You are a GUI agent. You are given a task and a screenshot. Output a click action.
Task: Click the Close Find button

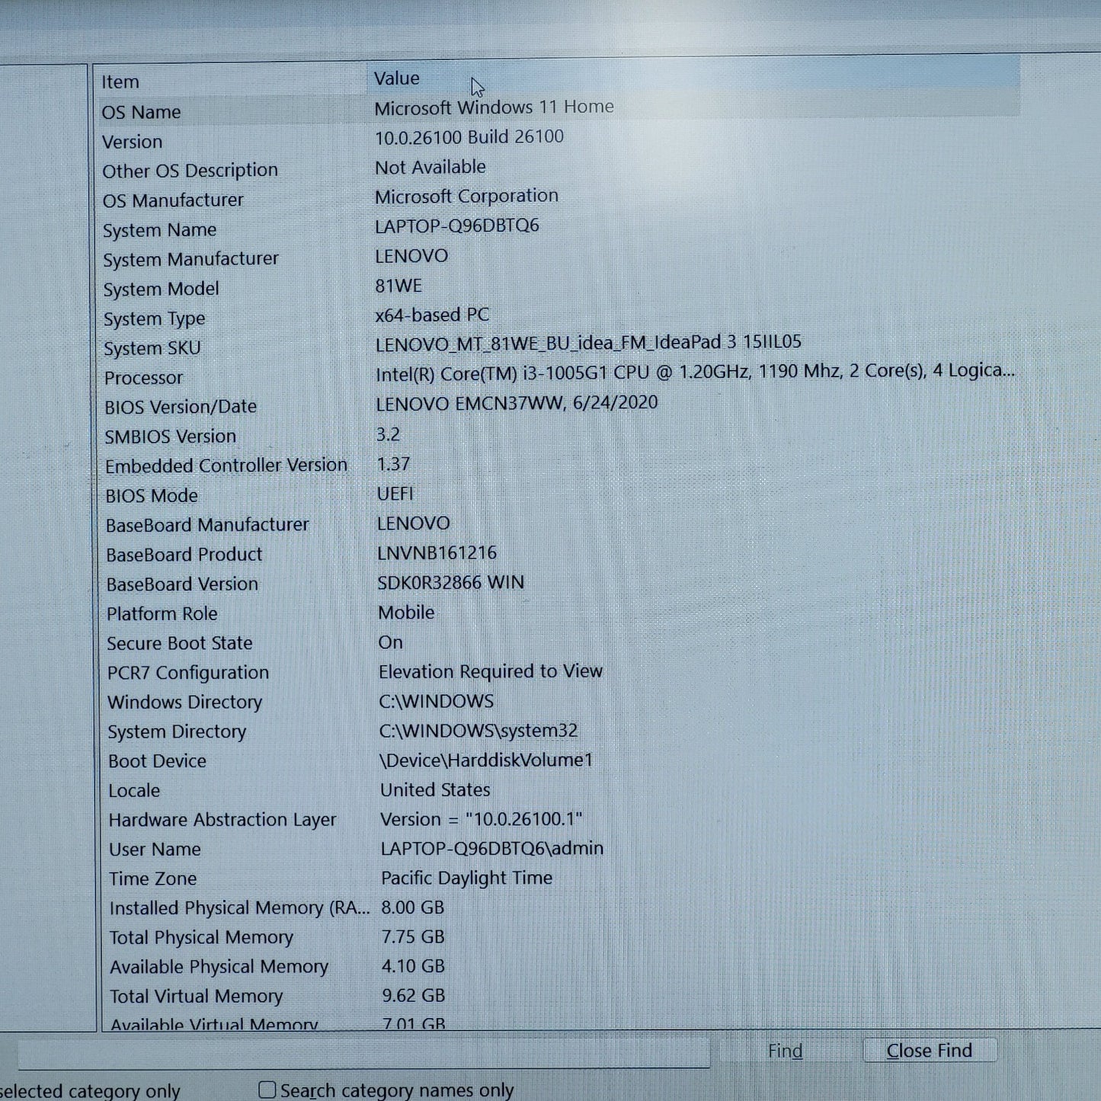coord(929,1051)
